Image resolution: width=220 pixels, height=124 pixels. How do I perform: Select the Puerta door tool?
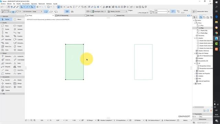[x=6, y=29]
